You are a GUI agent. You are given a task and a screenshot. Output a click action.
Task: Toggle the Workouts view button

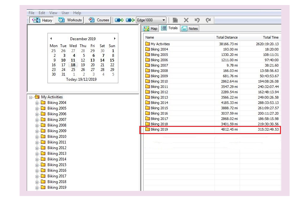(70, 20)
